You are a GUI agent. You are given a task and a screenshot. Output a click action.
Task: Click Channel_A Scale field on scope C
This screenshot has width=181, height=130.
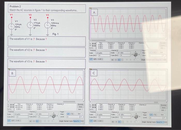124,115
